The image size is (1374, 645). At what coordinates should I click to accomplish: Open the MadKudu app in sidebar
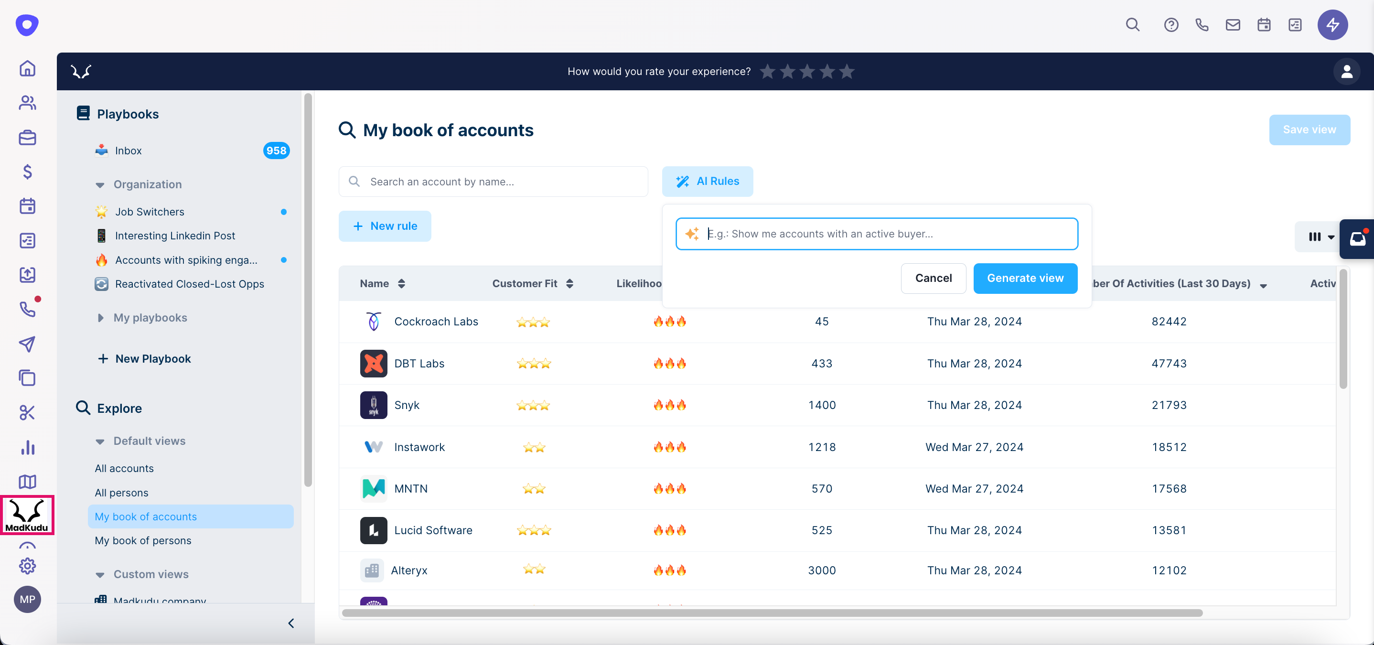[27, 516]
